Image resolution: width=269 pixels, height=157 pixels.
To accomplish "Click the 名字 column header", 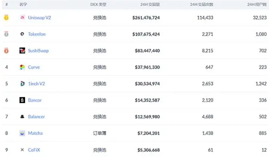I will (x=23, y=5).
